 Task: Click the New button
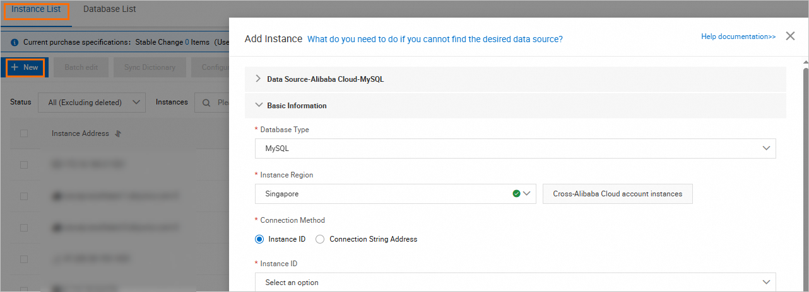coord(25,67)
